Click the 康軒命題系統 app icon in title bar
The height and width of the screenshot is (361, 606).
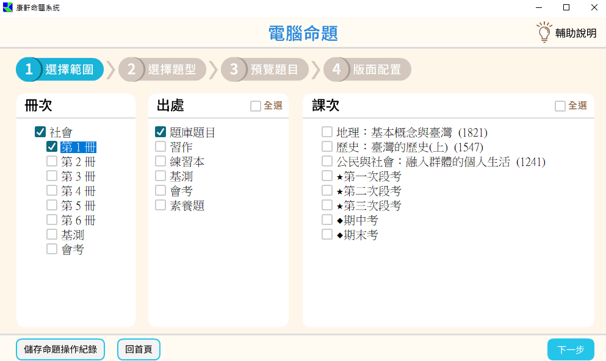pos(8,7)
